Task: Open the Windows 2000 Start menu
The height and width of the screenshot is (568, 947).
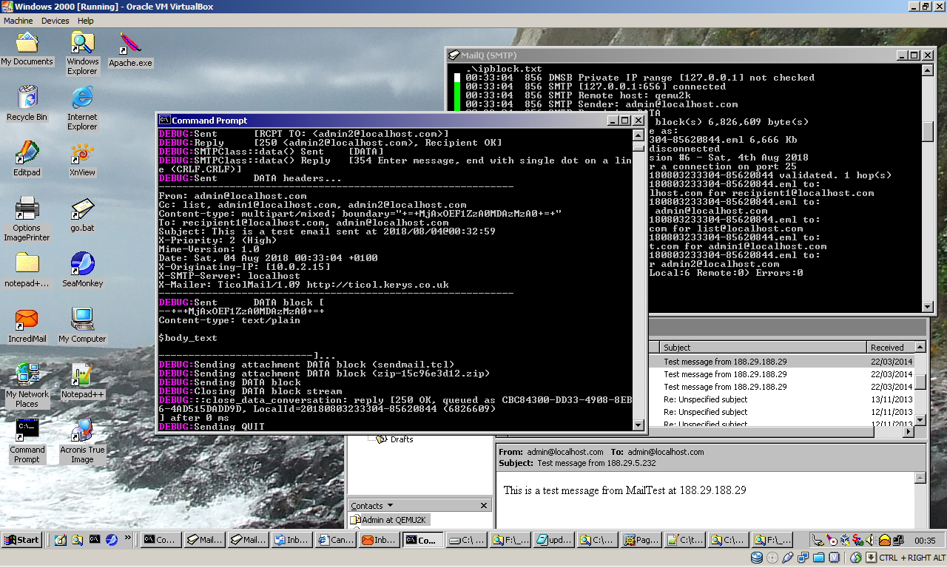Action: (22, 540)
